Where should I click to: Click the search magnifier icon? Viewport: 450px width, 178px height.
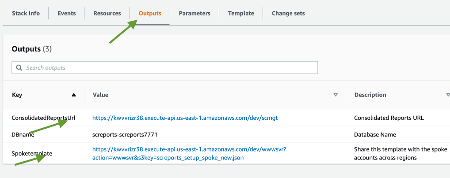tap(19, 68)
